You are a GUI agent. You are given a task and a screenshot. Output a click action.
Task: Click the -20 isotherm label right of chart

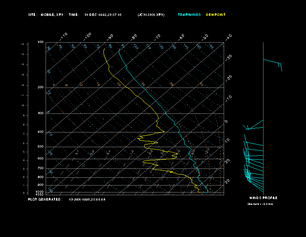click(228, 78)
